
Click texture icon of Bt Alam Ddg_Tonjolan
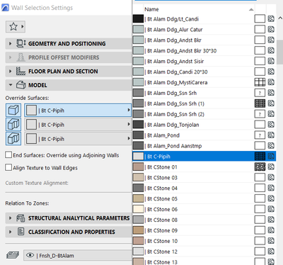271,125
